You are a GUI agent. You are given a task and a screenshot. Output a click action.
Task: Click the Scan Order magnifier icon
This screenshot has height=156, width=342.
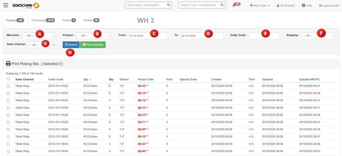tap(168, 5)
